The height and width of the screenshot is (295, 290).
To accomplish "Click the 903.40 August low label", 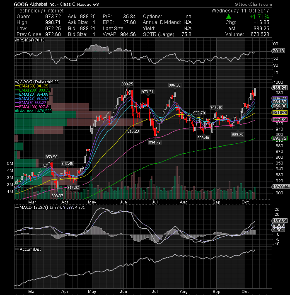I will pos(203,138).
